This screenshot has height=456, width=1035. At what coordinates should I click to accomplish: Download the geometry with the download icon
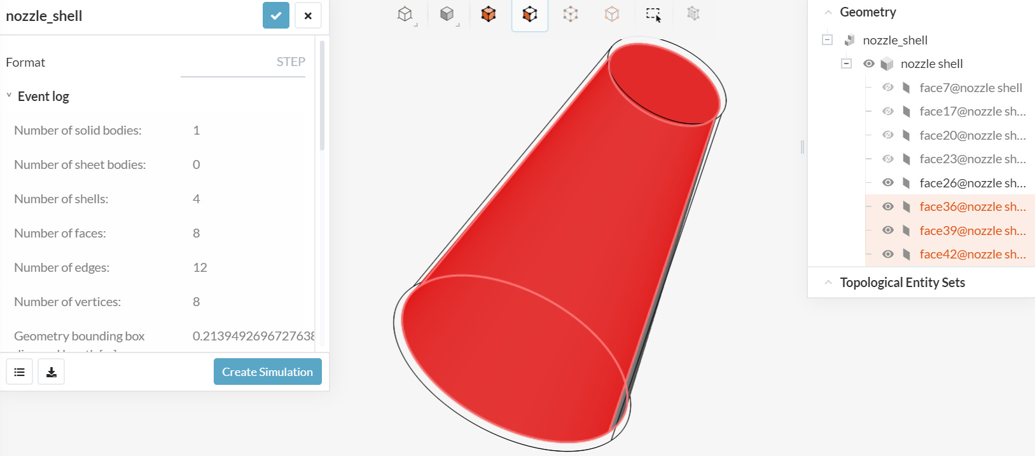52,372
